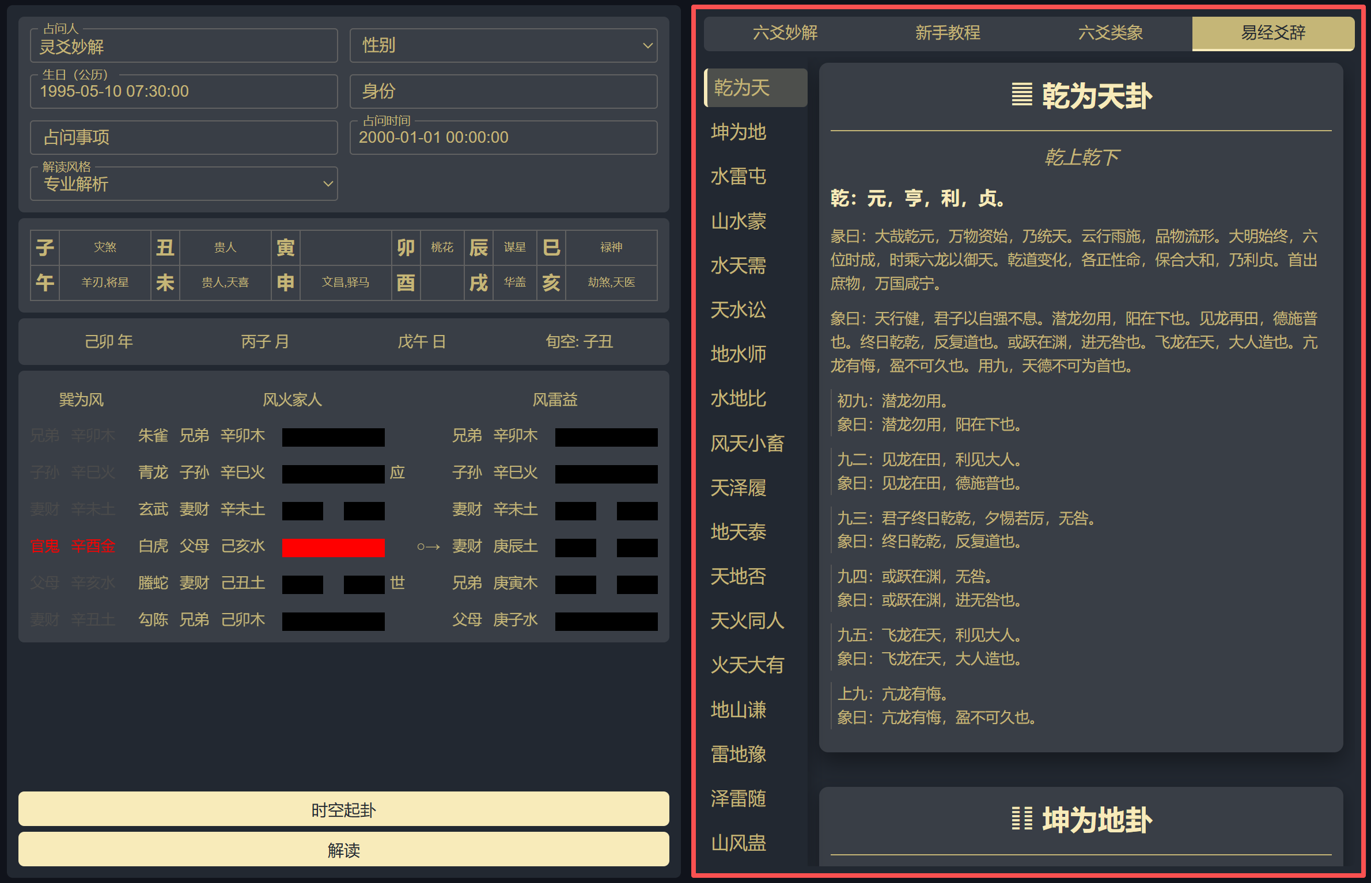
Task: Click the 占问事项 input field
Action: tap(183, 138)
